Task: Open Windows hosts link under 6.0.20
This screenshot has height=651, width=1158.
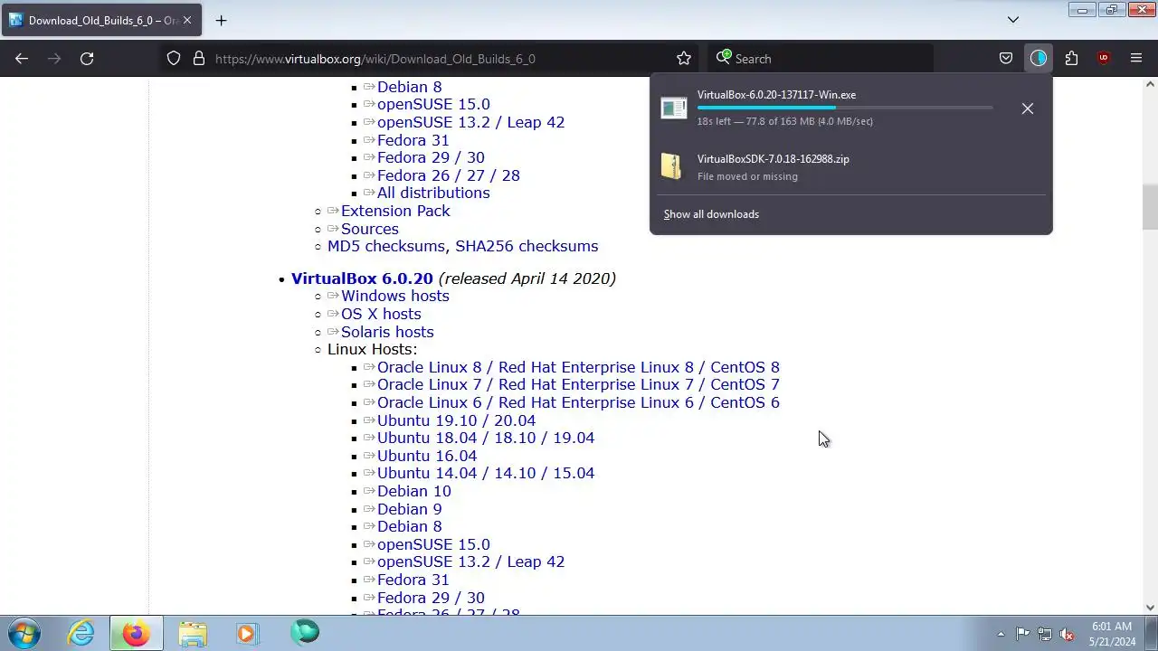Action: point(395,296)
